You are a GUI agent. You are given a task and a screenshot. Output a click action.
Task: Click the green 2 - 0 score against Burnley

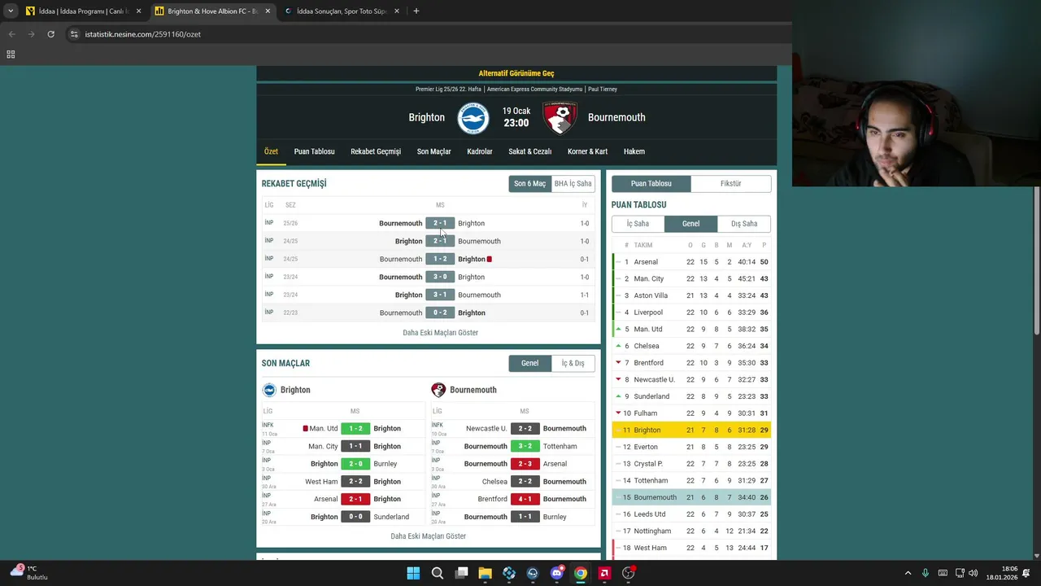pos(355,464)
